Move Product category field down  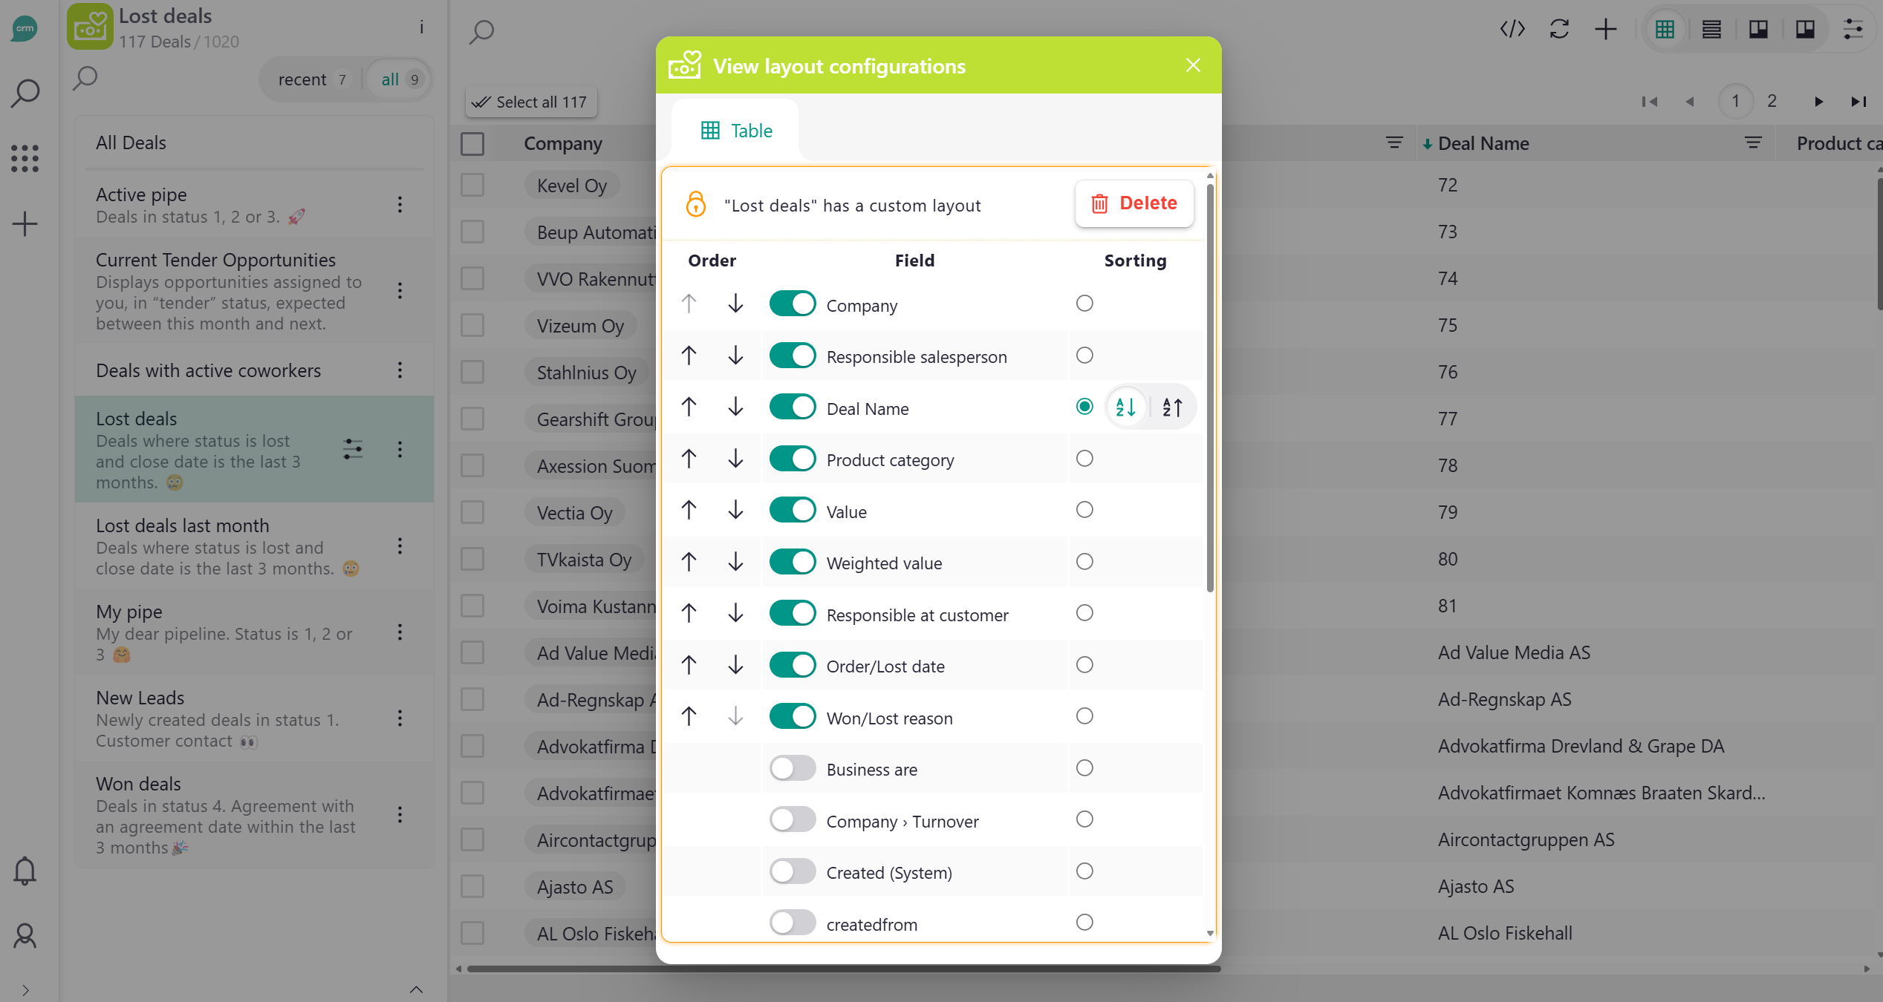[x=735, y=459]
